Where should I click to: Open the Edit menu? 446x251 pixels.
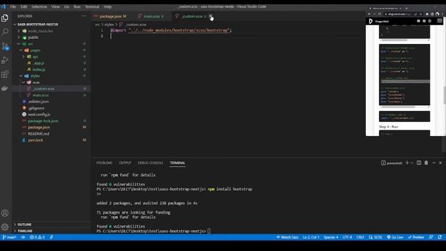point(24,6)
